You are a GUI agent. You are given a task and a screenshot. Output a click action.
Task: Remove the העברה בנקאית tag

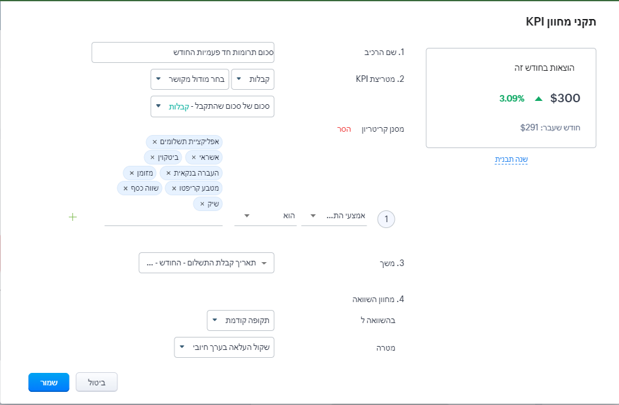click(x=169, y=173)
